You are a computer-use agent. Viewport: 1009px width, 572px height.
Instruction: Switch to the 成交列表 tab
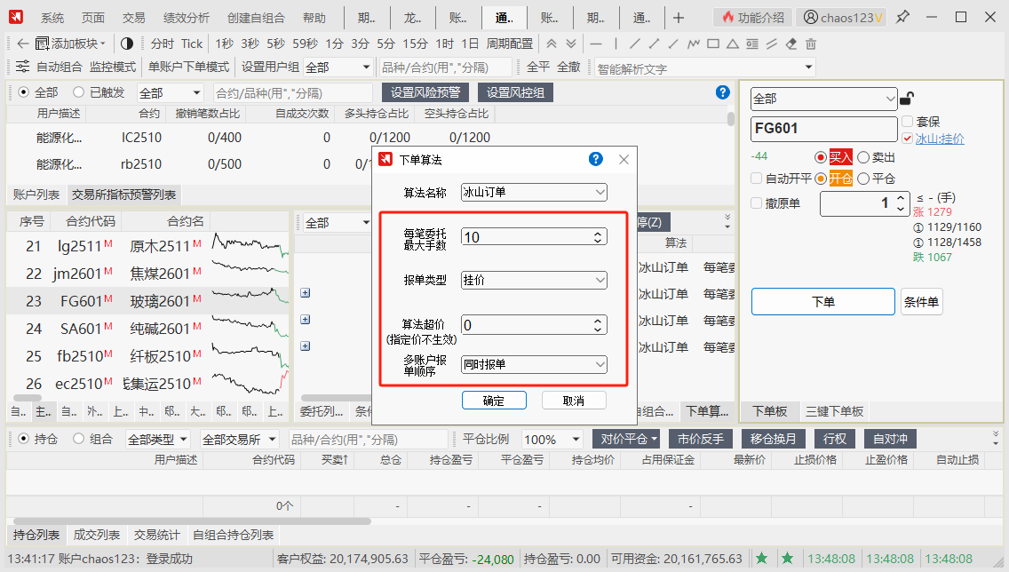pos(96,535)
